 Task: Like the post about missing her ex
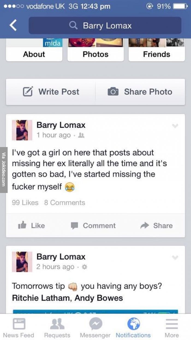pos(31,225)
